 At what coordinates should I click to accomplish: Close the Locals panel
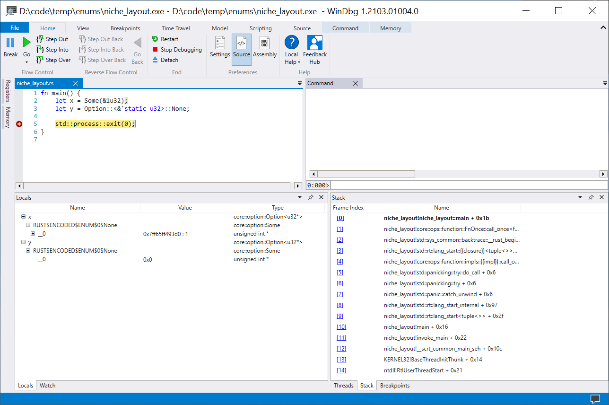322,197
